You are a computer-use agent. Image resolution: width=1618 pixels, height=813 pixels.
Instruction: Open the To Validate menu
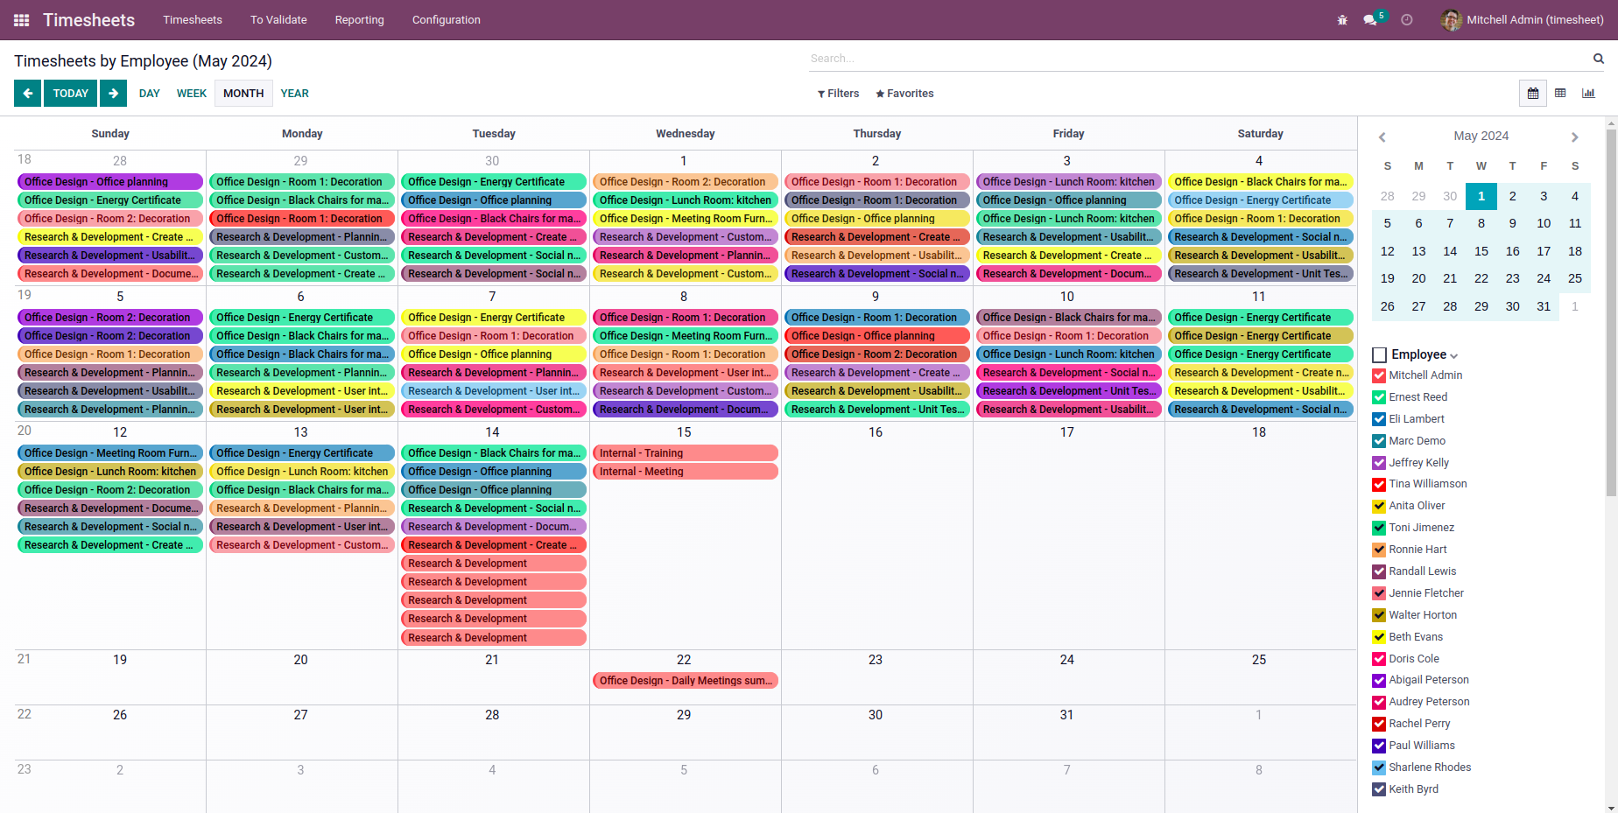click(x=278, y=20)
